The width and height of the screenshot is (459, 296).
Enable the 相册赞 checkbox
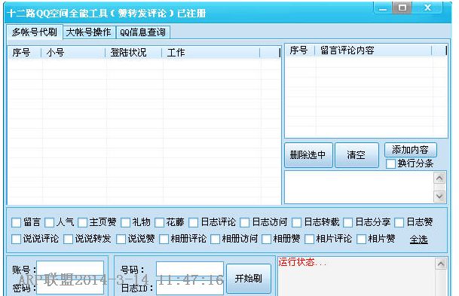point(266,239)
